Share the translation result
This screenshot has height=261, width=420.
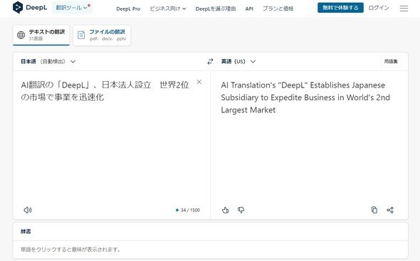coord(390,210)
